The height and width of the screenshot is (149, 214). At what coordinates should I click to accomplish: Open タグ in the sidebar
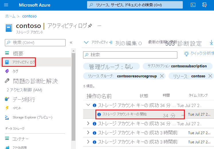(15, 71)
